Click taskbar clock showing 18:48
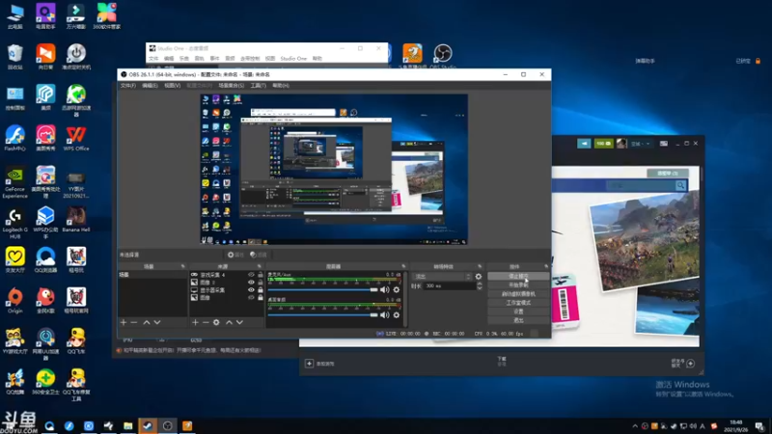This screenshot has width=772, height=434. pyautogui.click(x=736, y=425)
